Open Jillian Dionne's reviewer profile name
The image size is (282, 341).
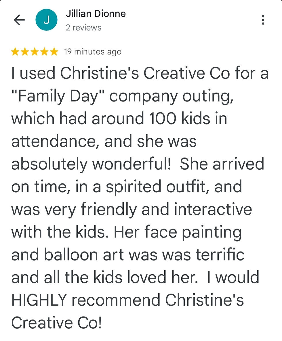96,14
